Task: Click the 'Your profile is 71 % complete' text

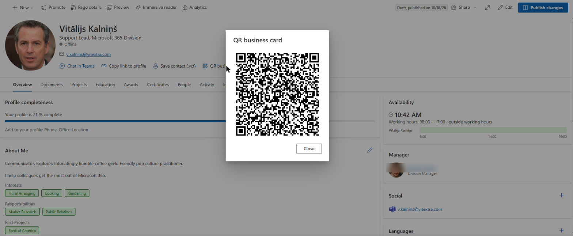Action: coord(34,115)
